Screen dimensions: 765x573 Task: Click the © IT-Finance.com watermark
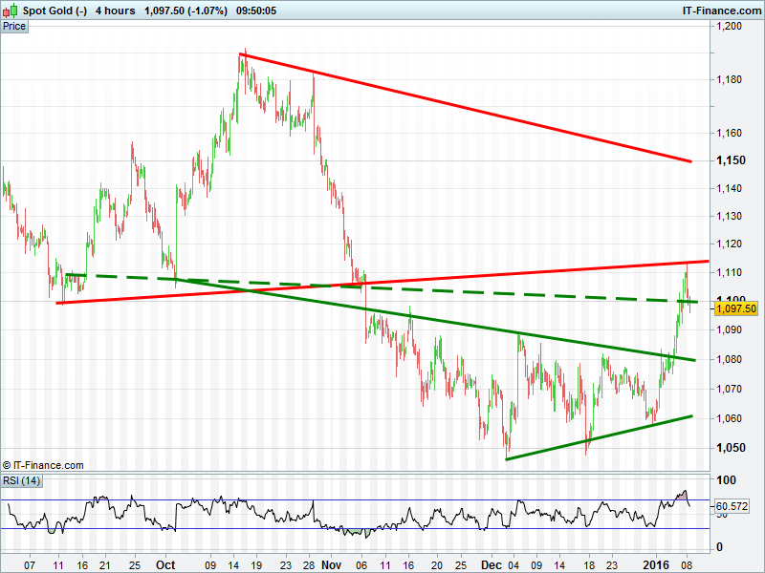tap(43, 465)
